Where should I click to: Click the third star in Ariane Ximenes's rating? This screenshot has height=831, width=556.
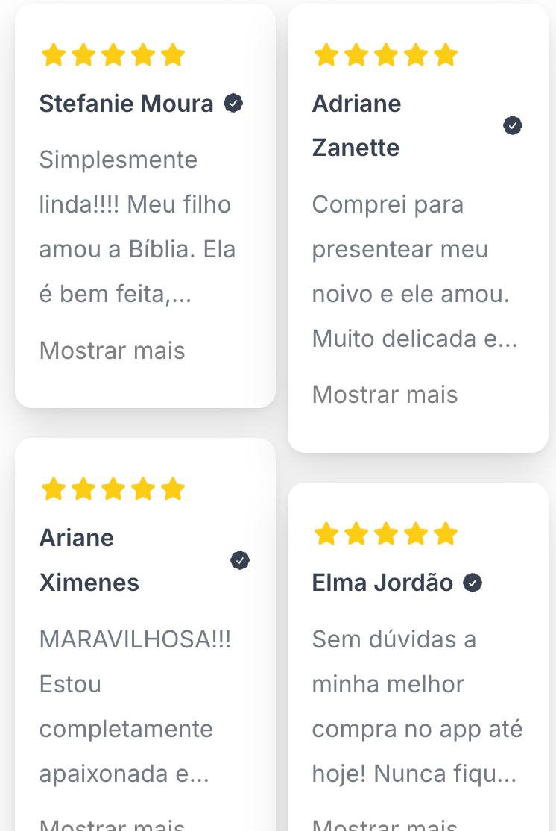113,490
